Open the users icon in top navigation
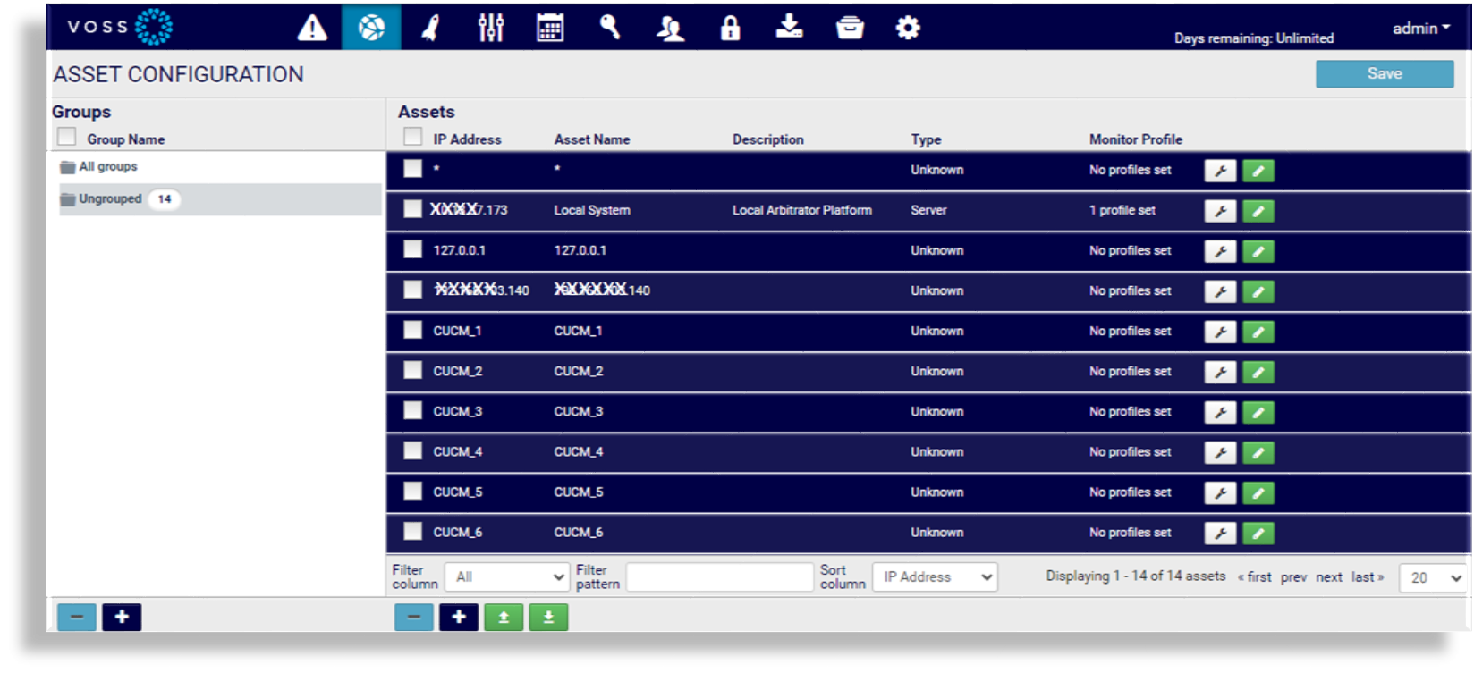 click(x=670, y=29)
